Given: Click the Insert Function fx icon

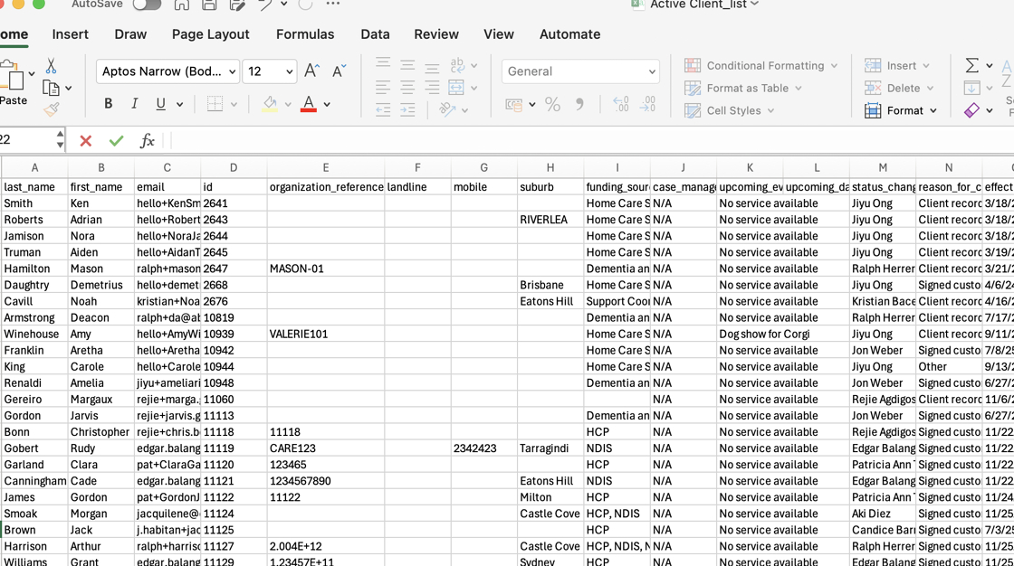Looking at the screenshot, I should coord(147,140).
